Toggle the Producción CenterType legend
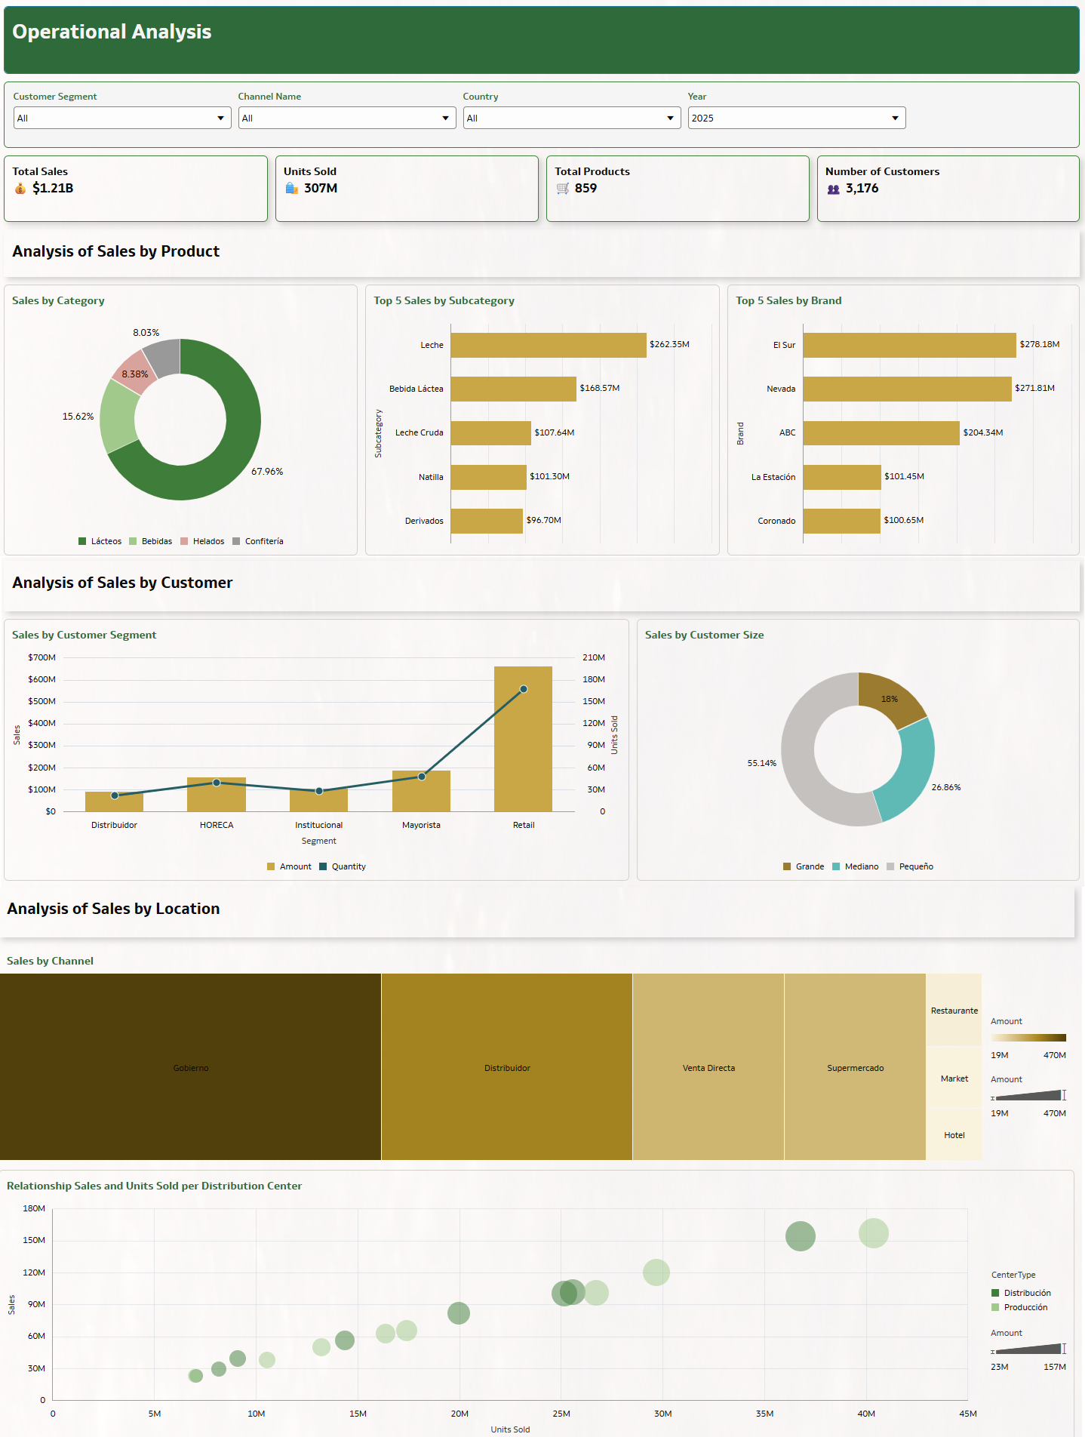1085x1437 pixels. (x=1019, y=1307)
